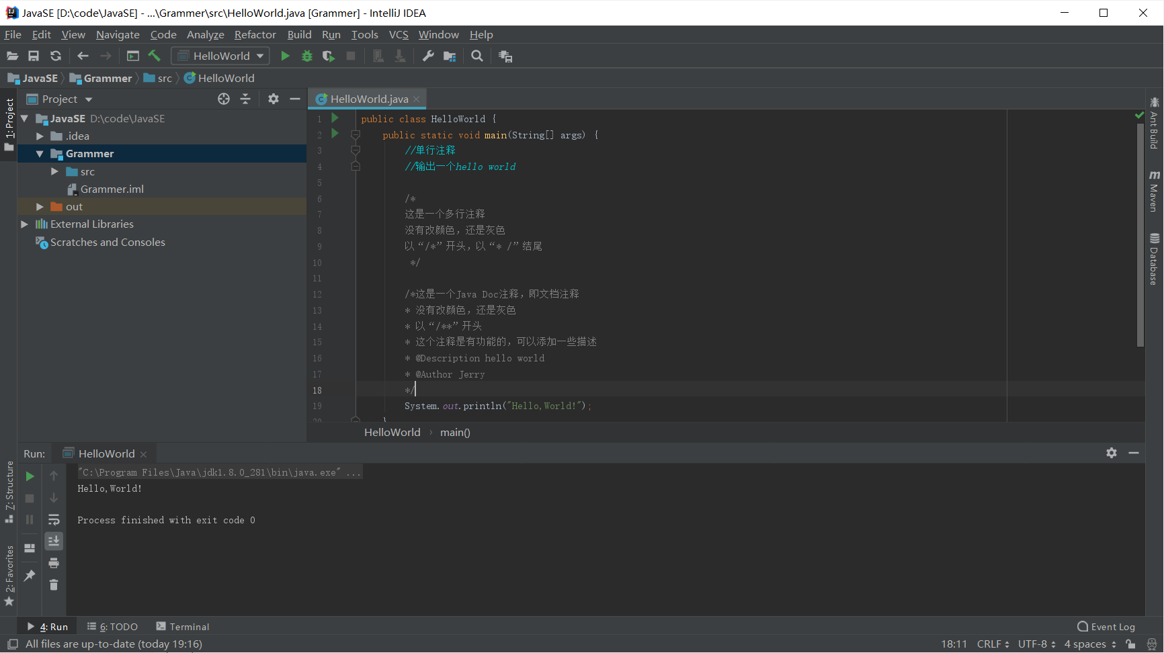Run HelloWorld with green play toolbar icon
The height and width of the screenshot is (653, 1164).
(285, 56)
